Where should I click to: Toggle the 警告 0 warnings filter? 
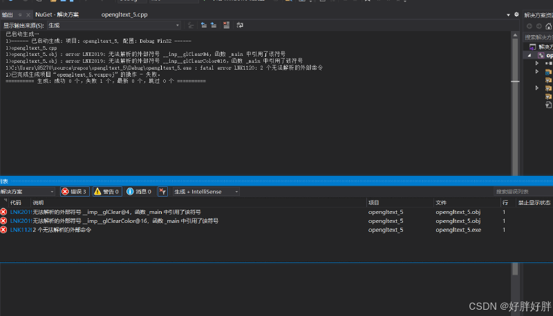(107, 192)
